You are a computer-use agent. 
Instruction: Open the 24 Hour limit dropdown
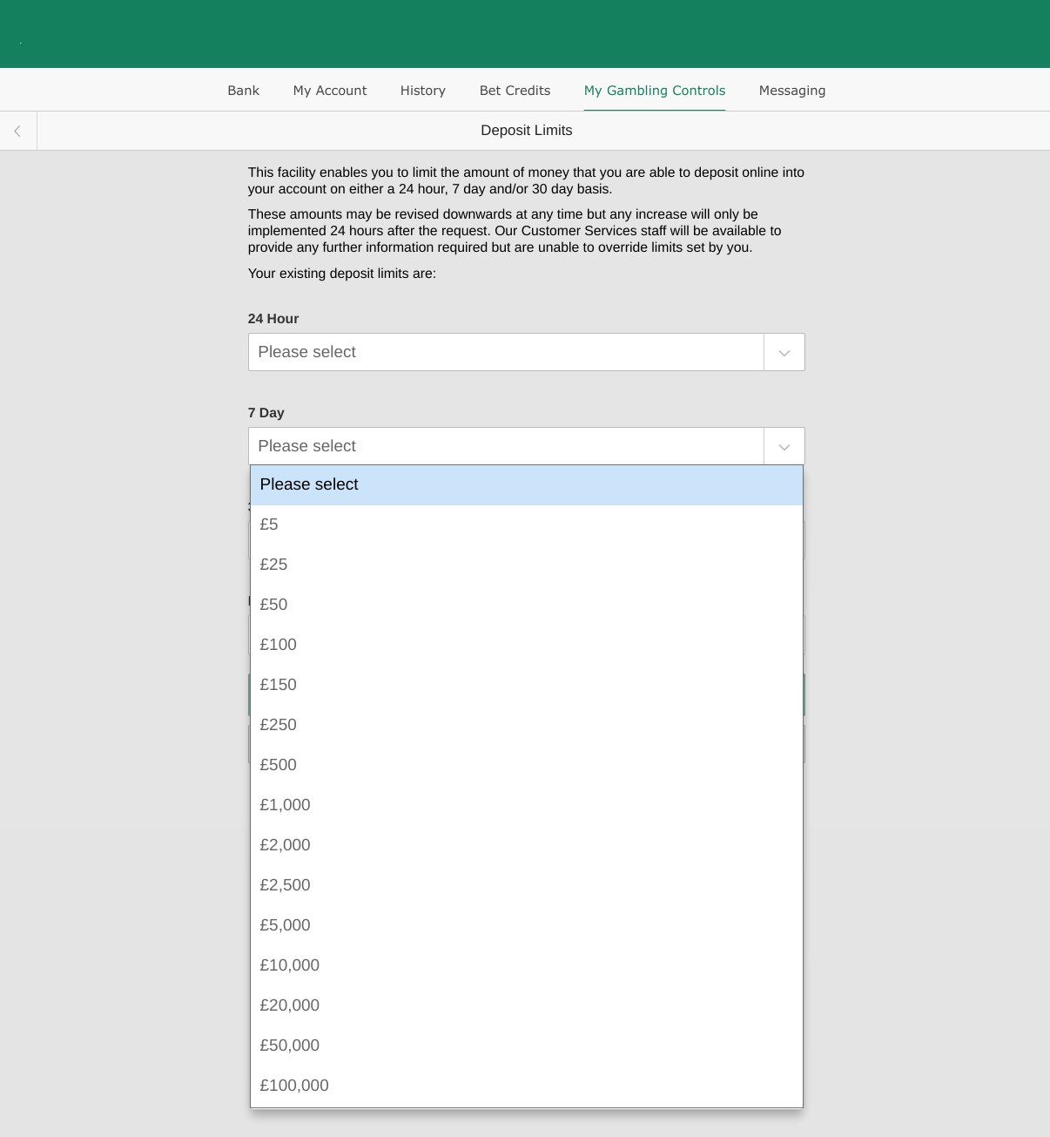[x=526, y=352]
